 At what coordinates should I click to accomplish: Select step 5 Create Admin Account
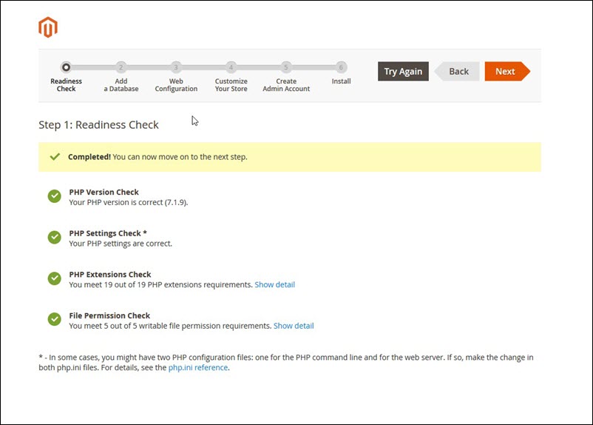click(286, 67)
